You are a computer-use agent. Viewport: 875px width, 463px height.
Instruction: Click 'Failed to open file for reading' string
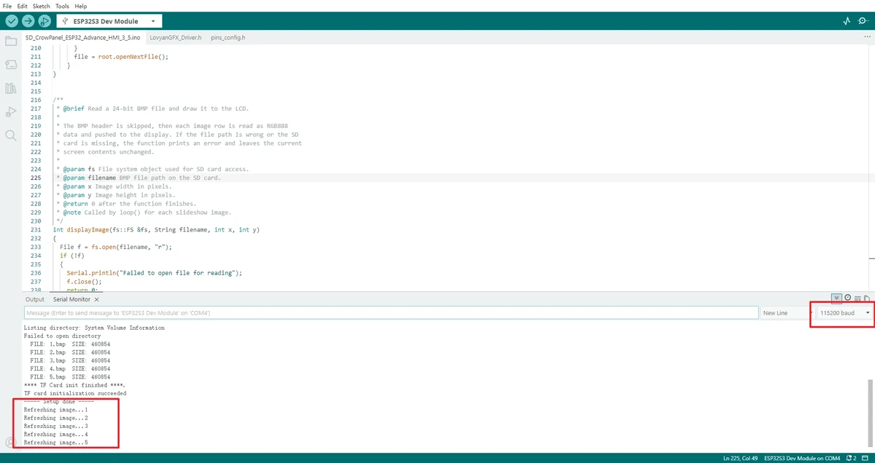(x=178, y=273)
